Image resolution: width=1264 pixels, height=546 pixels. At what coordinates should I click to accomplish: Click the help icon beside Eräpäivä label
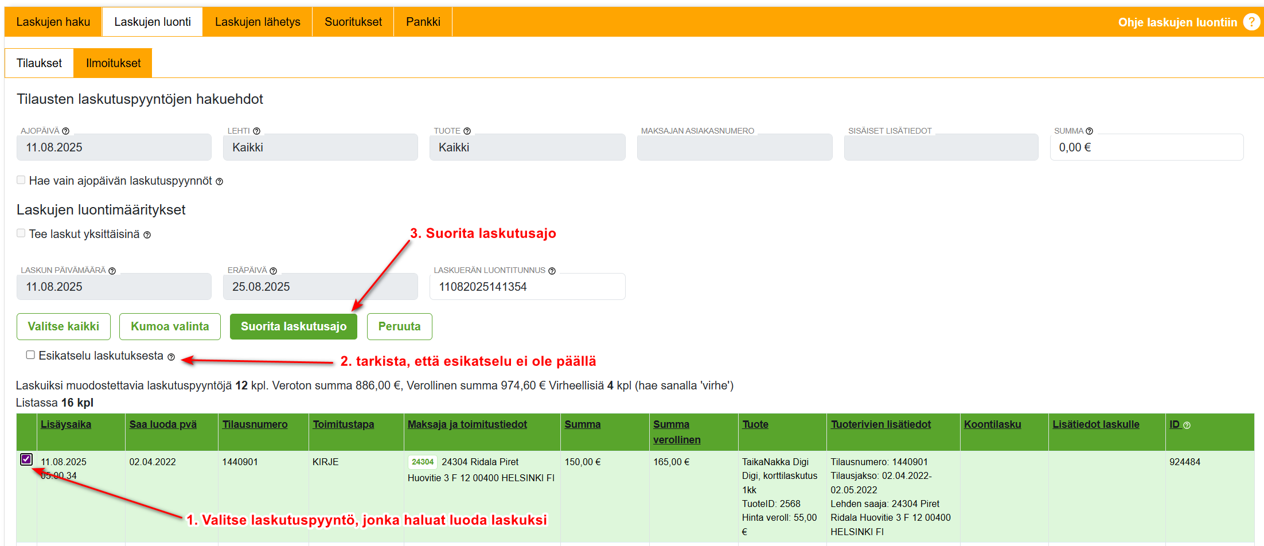coord(273,271)
